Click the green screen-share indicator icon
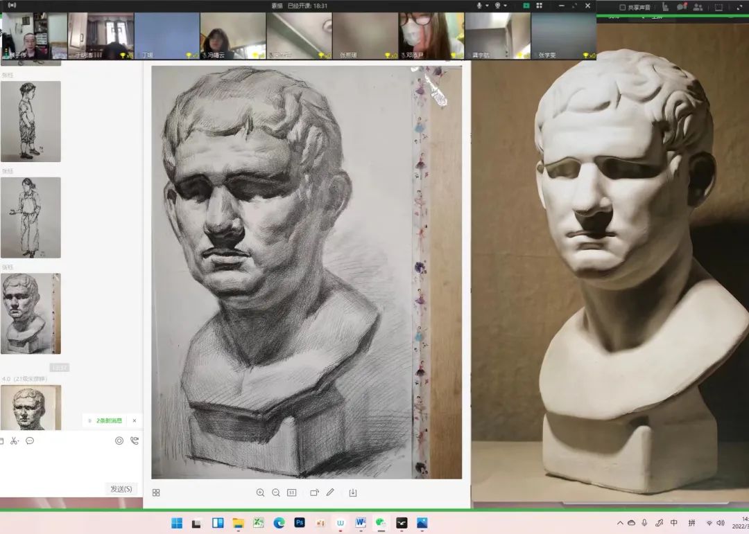The height and width of the screenshot is (534, 749). (x=526, y=6)
